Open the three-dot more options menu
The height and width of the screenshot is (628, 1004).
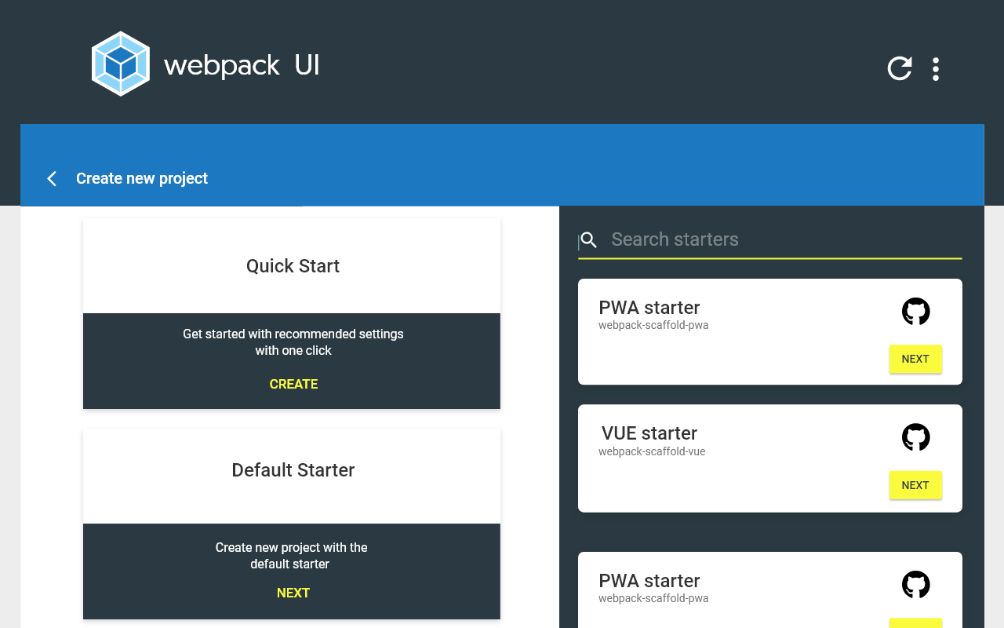click(x=936, y=69)
